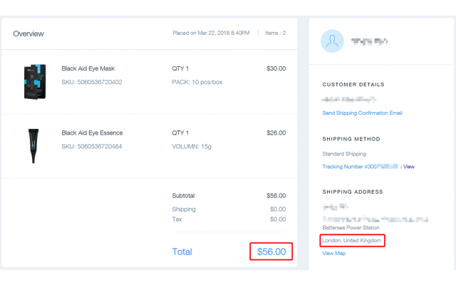This screenshot has width=456, height=285.
Task: Select the Black Aid Eye Mask product name
Action: pos(88,69)
